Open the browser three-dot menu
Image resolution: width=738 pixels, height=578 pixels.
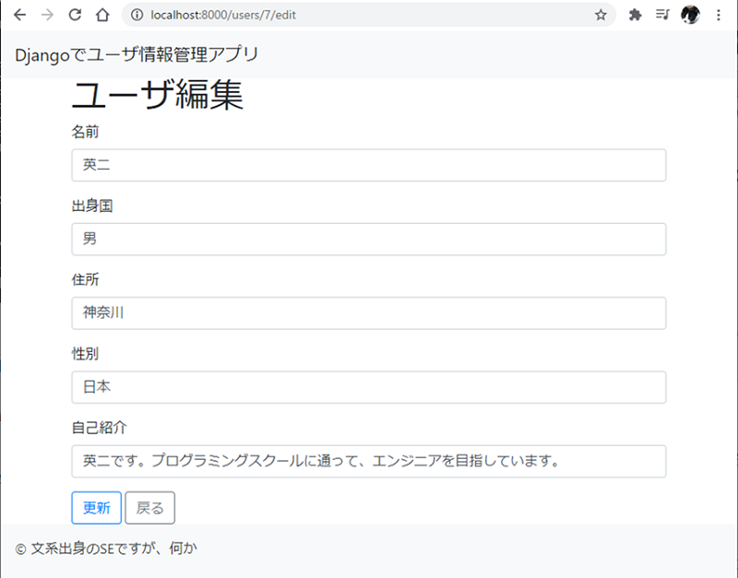719,15
